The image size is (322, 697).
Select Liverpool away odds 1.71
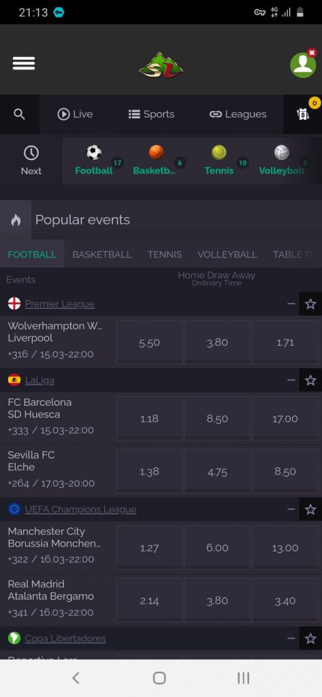(285, 342)
